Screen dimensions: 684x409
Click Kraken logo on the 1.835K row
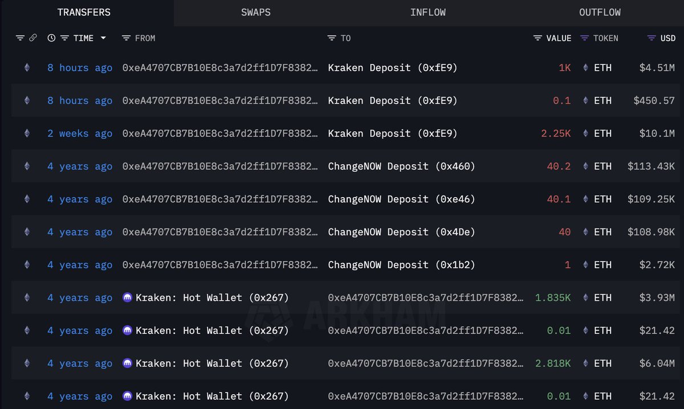tap(128, 297)
